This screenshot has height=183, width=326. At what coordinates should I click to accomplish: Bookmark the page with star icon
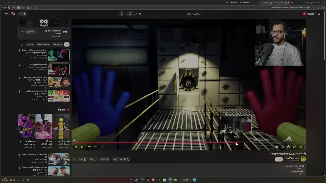pos(32,8)
